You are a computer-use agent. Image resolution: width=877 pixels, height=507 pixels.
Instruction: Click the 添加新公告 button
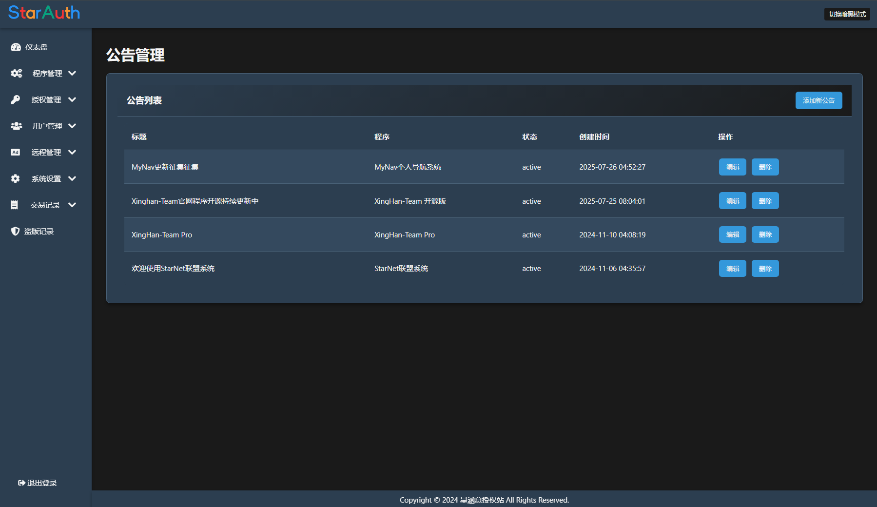pyautogui.click(x=819, y=100)
